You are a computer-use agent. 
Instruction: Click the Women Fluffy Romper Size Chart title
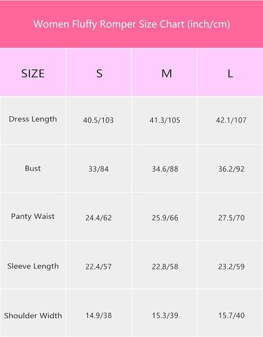pyautogui.click(x=131, y=24)
